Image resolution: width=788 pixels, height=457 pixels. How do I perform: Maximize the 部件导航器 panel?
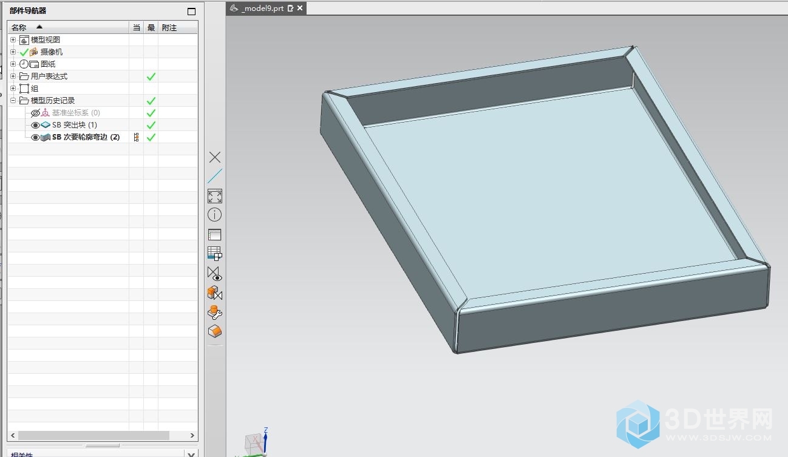(192, 12)
